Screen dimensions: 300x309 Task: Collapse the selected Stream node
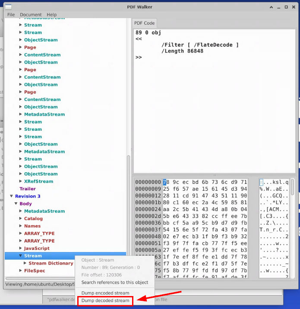(x=20, y=255)
